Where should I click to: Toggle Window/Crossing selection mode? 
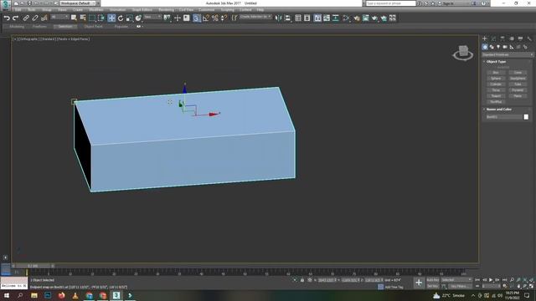101,18
